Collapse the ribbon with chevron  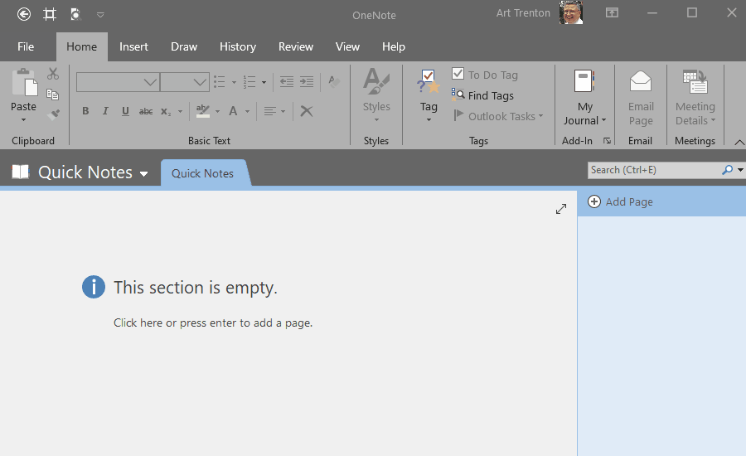click(739, 142)
